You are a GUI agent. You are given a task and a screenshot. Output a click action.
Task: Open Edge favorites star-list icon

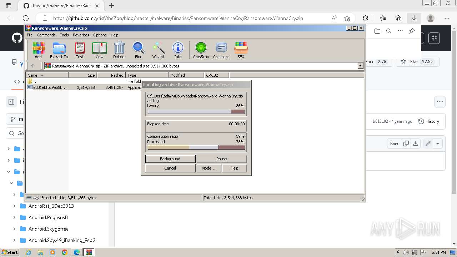pyautogui.click(x=383, y=18)
